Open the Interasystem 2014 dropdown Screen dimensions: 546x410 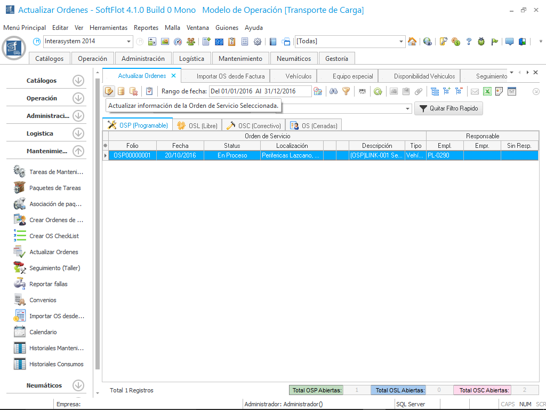[x=129, y=42]
